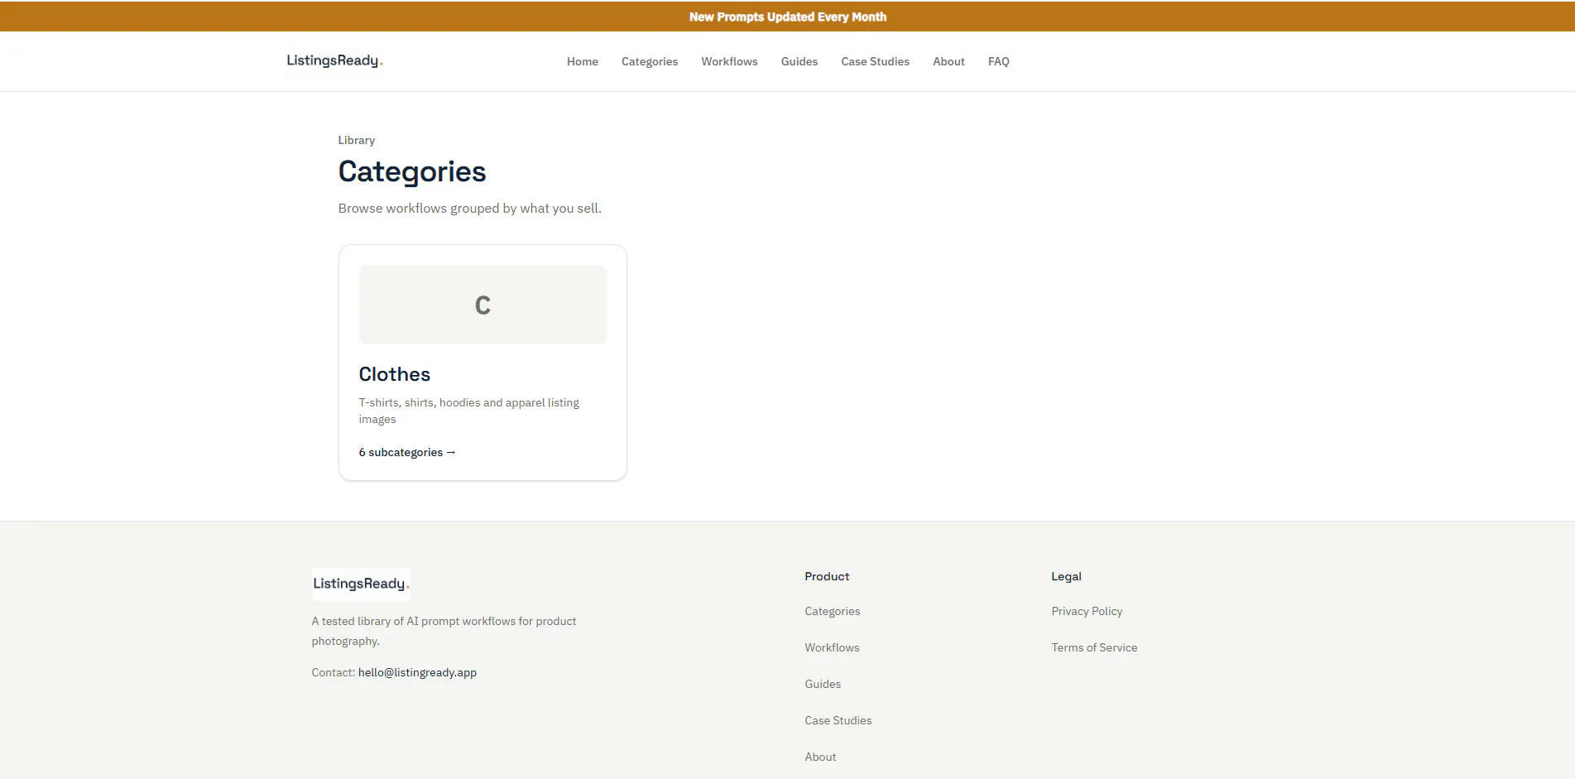The width and height of the screenshot is (1575, 779).
Task: Open the Home nav item
Action: click(x=582, y=61)
